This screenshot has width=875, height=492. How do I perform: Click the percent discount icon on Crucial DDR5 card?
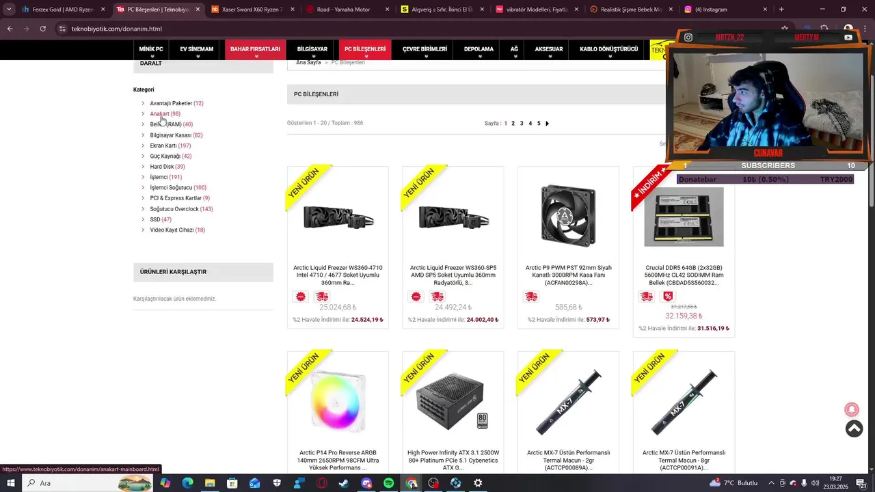pyautogui.click(x=668, y=296)
